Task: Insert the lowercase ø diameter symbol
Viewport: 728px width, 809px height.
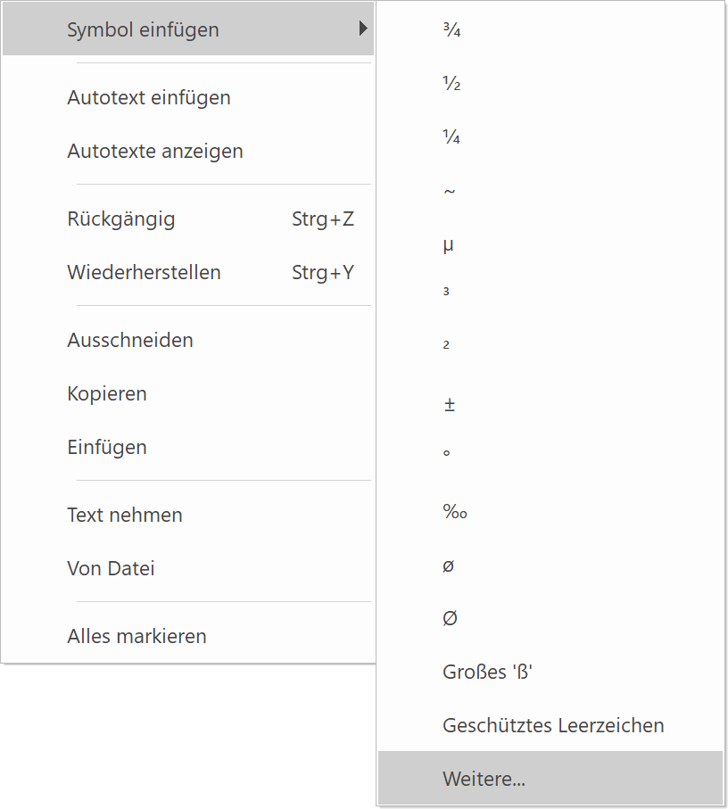Action: [449, 565]
